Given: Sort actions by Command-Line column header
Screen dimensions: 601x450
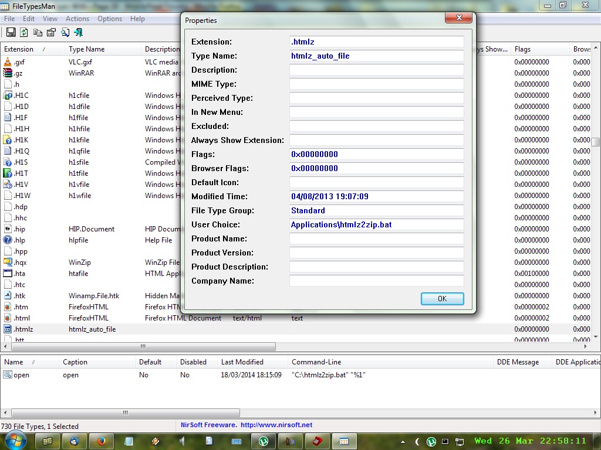Looking at the screenshot, I should [x=390, y=362].
